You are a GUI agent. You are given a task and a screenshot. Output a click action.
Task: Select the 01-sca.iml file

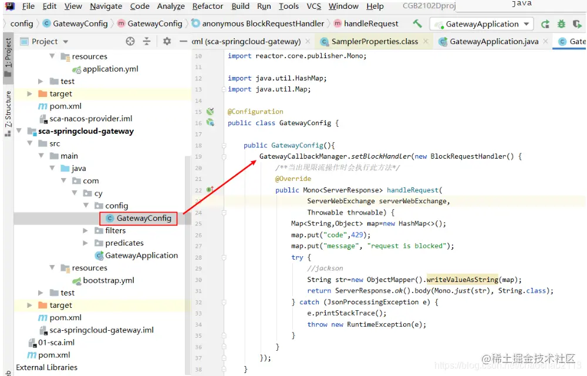click(x=56, y=343)
